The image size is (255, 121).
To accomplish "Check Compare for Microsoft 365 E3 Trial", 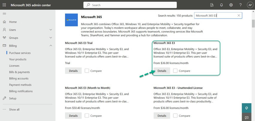I will (87, 71).
